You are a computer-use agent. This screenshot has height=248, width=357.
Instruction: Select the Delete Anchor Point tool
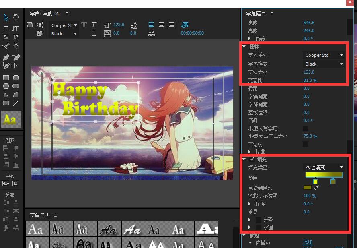click(x=16, y=57)
